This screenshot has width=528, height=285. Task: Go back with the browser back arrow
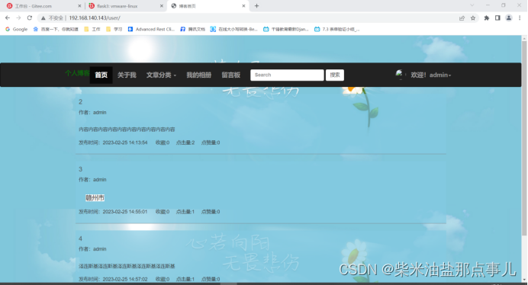coord(8,18)
